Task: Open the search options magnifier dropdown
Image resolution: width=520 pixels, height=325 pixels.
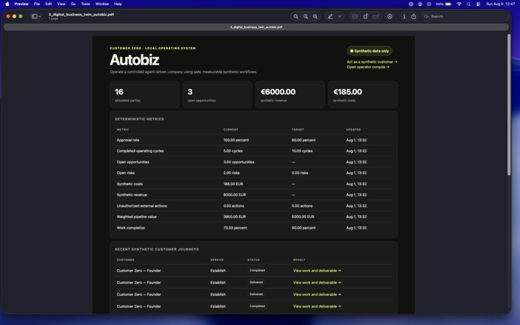Action: click(x=426, y=16)
